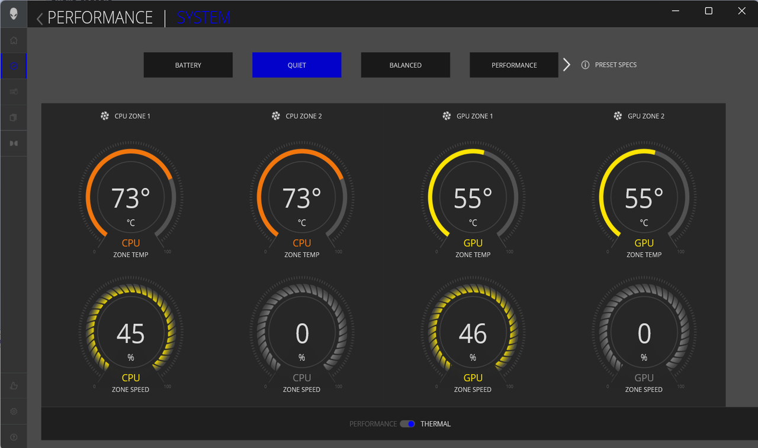
Task: Open settings via the gear icon
Action: [13, 411]
